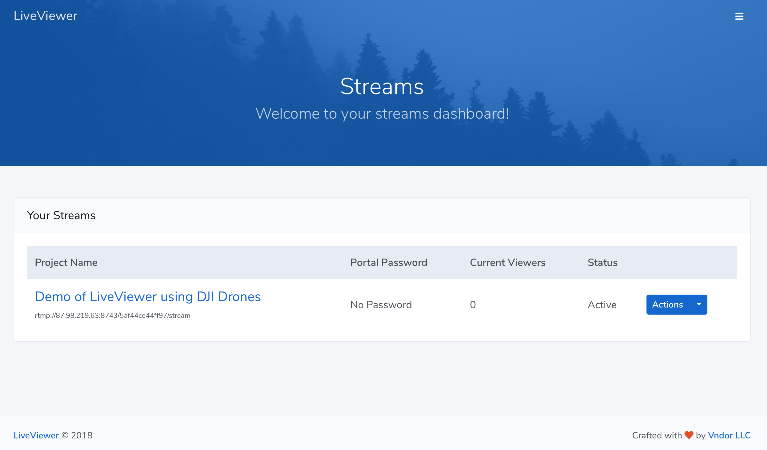Click the Status column header
Screen dimensions: 767x450
coord(602,262)
